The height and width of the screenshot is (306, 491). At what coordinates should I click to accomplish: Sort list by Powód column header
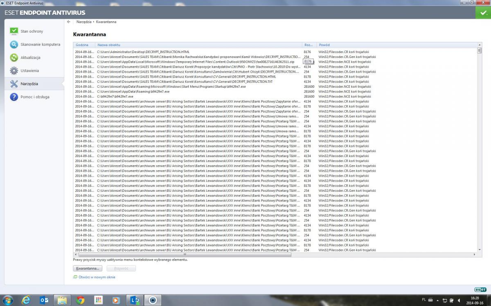tap(397, 44)
